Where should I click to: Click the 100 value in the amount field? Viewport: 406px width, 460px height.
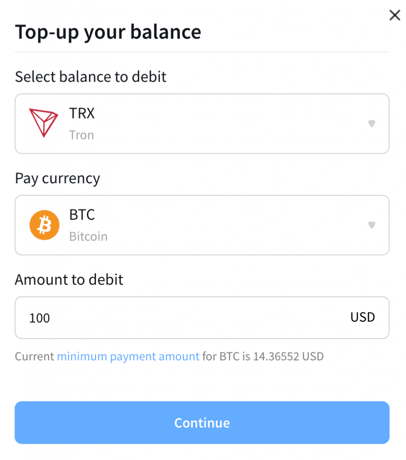pos(39,318)
